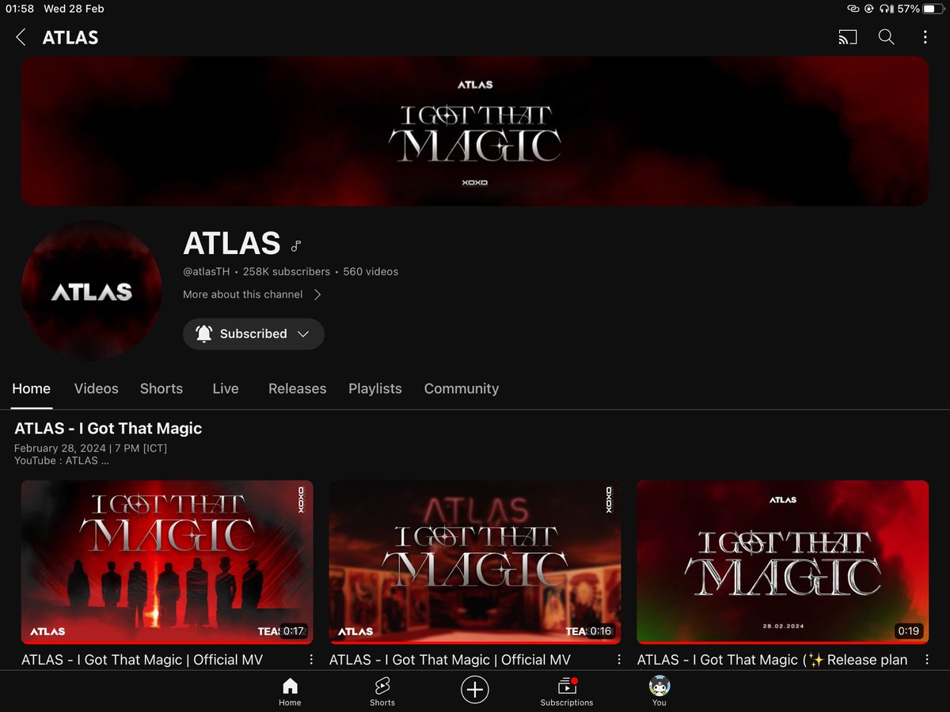Open the Cast to device icon

pos(847,36)
